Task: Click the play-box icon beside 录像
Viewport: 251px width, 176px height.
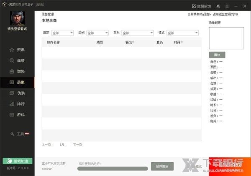Action: click(x=12, y=82)
